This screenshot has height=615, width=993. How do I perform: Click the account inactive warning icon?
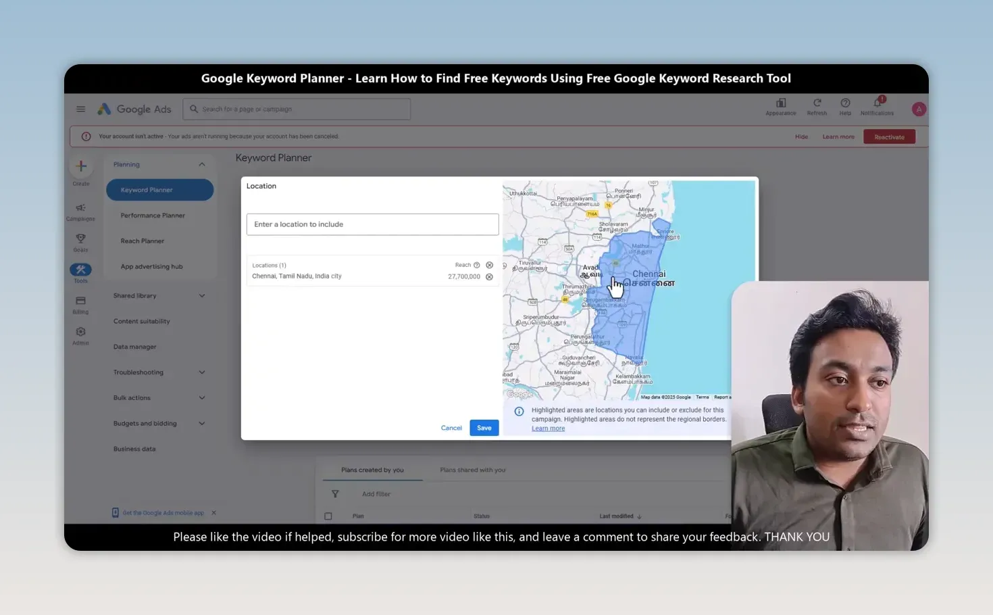[x=86, y=137]
